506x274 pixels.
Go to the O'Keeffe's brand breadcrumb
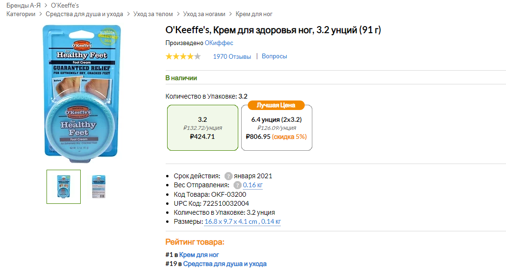65,5
